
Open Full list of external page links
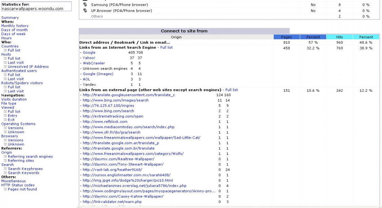coord(232,90)
